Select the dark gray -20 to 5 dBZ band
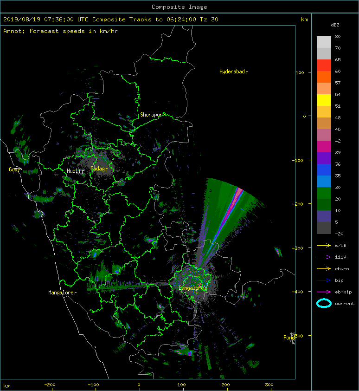 (x=324, y=228)
